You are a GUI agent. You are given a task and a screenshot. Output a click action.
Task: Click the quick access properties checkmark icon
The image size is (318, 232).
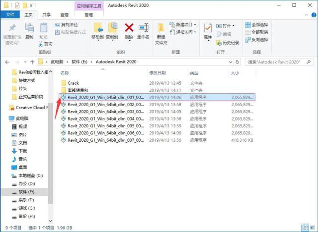[17, 5]
